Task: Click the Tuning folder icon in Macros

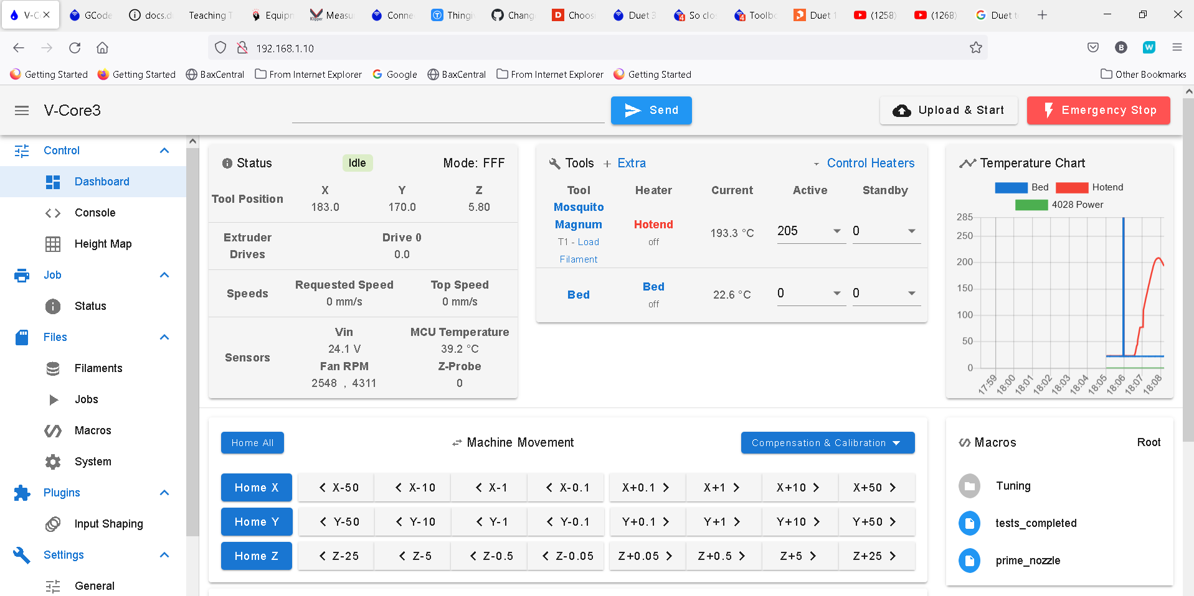Action: pyautogui.click(x=969, y=486)
